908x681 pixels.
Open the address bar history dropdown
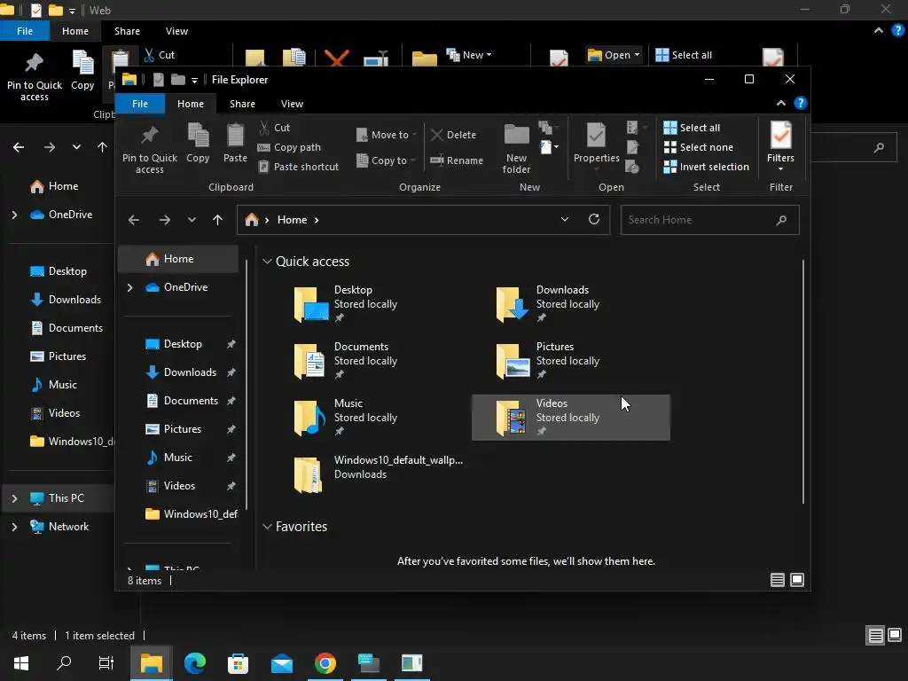565,220
